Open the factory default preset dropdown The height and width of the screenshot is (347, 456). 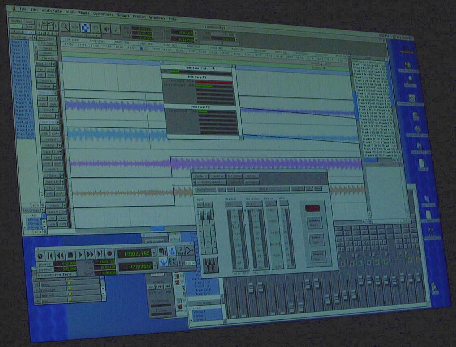click(211, 182)
